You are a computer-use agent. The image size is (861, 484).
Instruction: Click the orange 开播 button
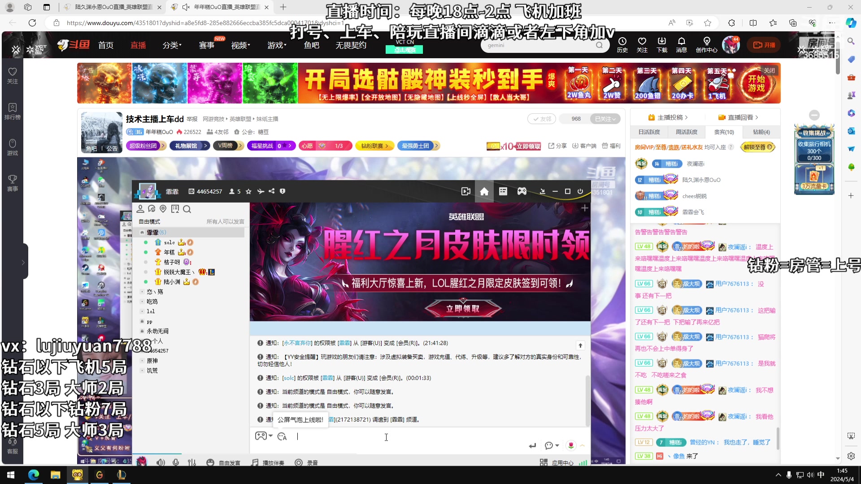point(764,45)
